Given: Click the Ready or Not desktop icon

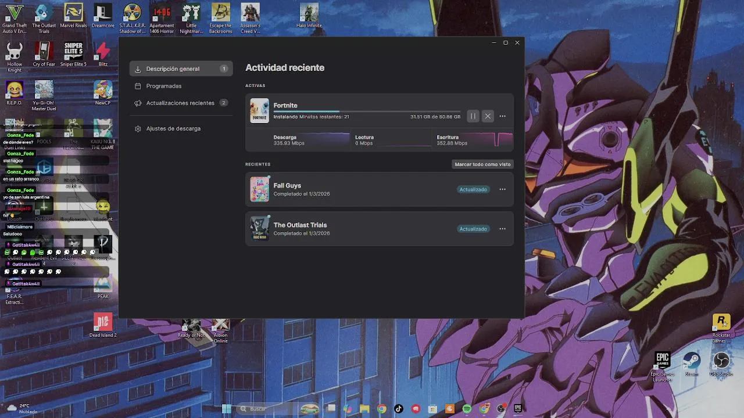Looking at the screenshot, I should pos(191,328).
